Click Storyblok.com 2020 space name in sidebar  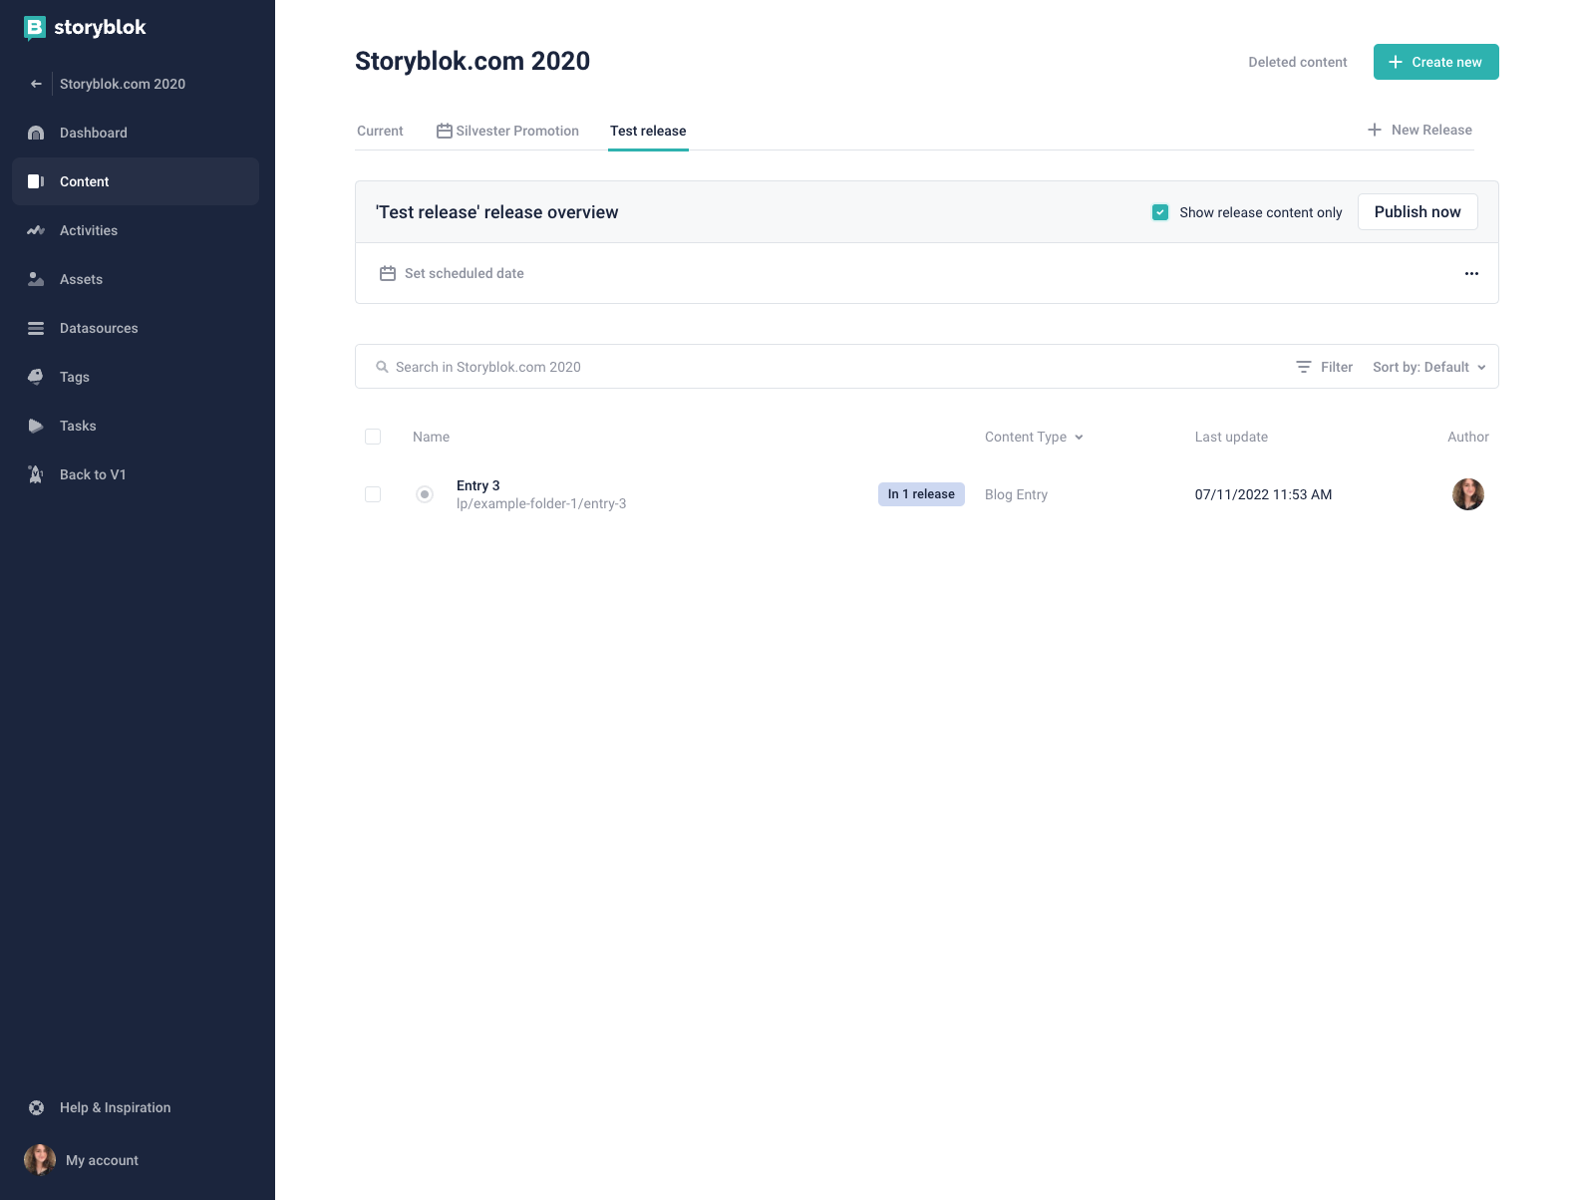click(x=123, y=84)
